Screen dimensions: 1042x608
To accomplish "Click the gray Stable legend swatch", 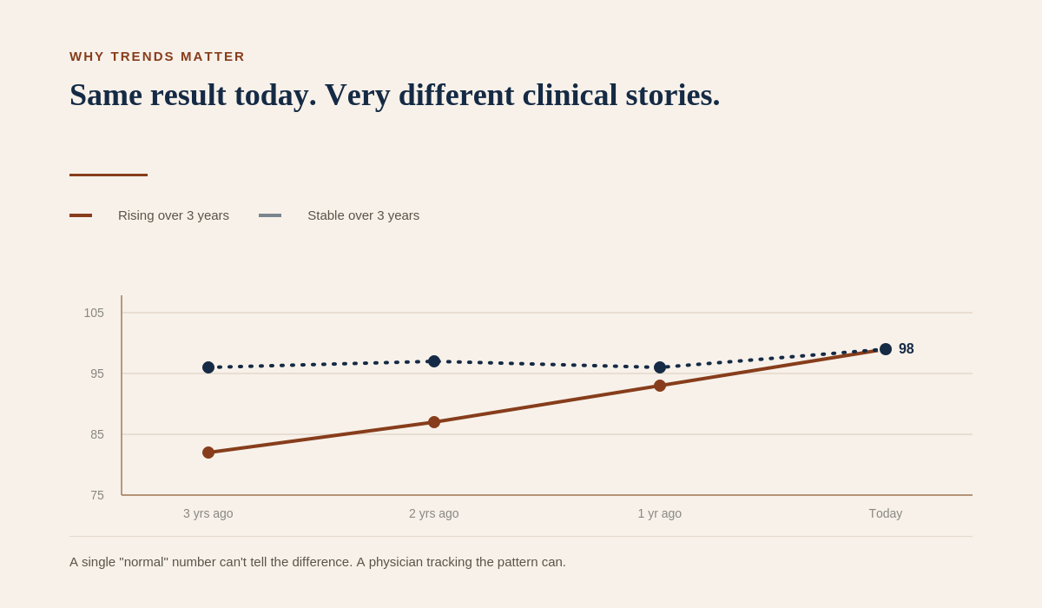I will (x=270, y=215).
